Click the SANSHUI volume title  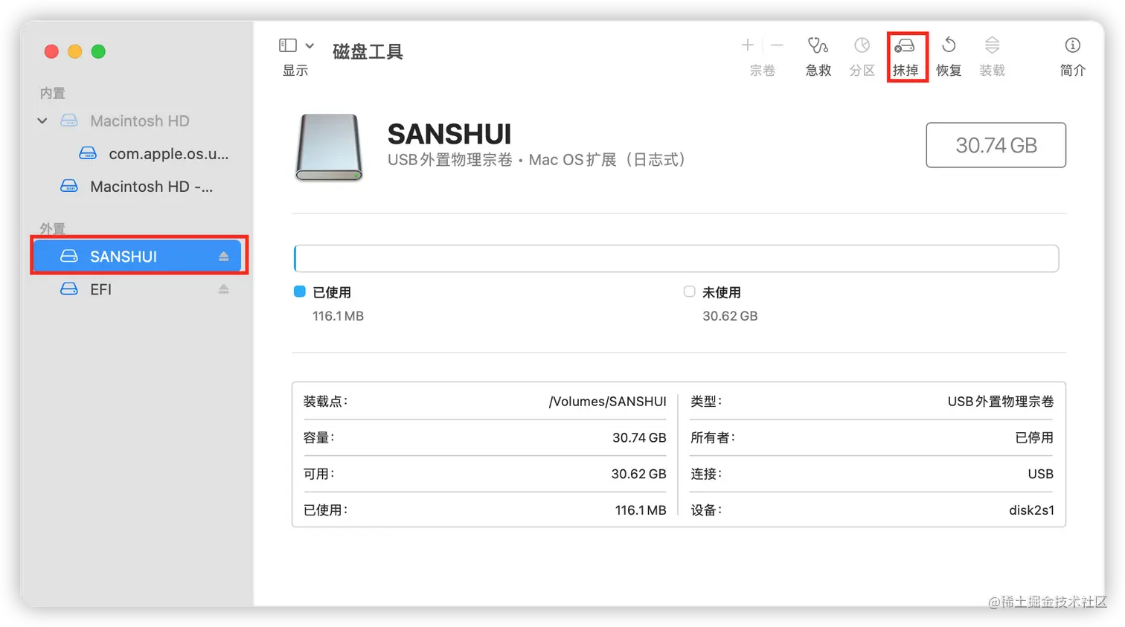[x=449, y=135]
